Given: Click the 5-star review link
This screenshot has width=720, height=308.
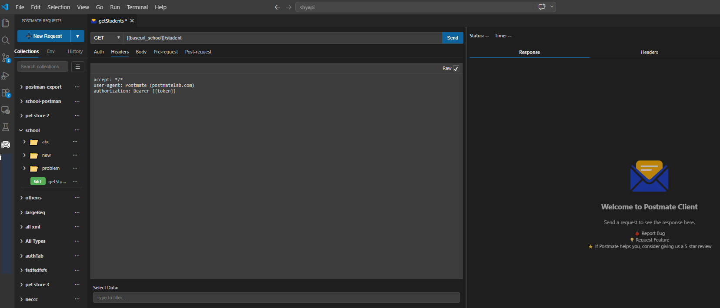Looking at the screenshot, I should click(653, 246).
